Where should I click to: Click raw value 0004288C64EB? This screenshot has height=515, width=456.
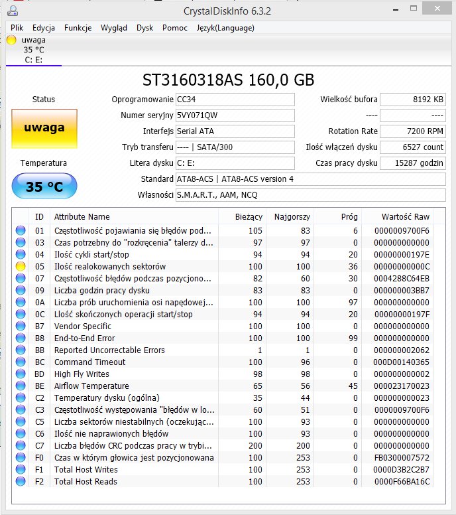coord(402,279)
